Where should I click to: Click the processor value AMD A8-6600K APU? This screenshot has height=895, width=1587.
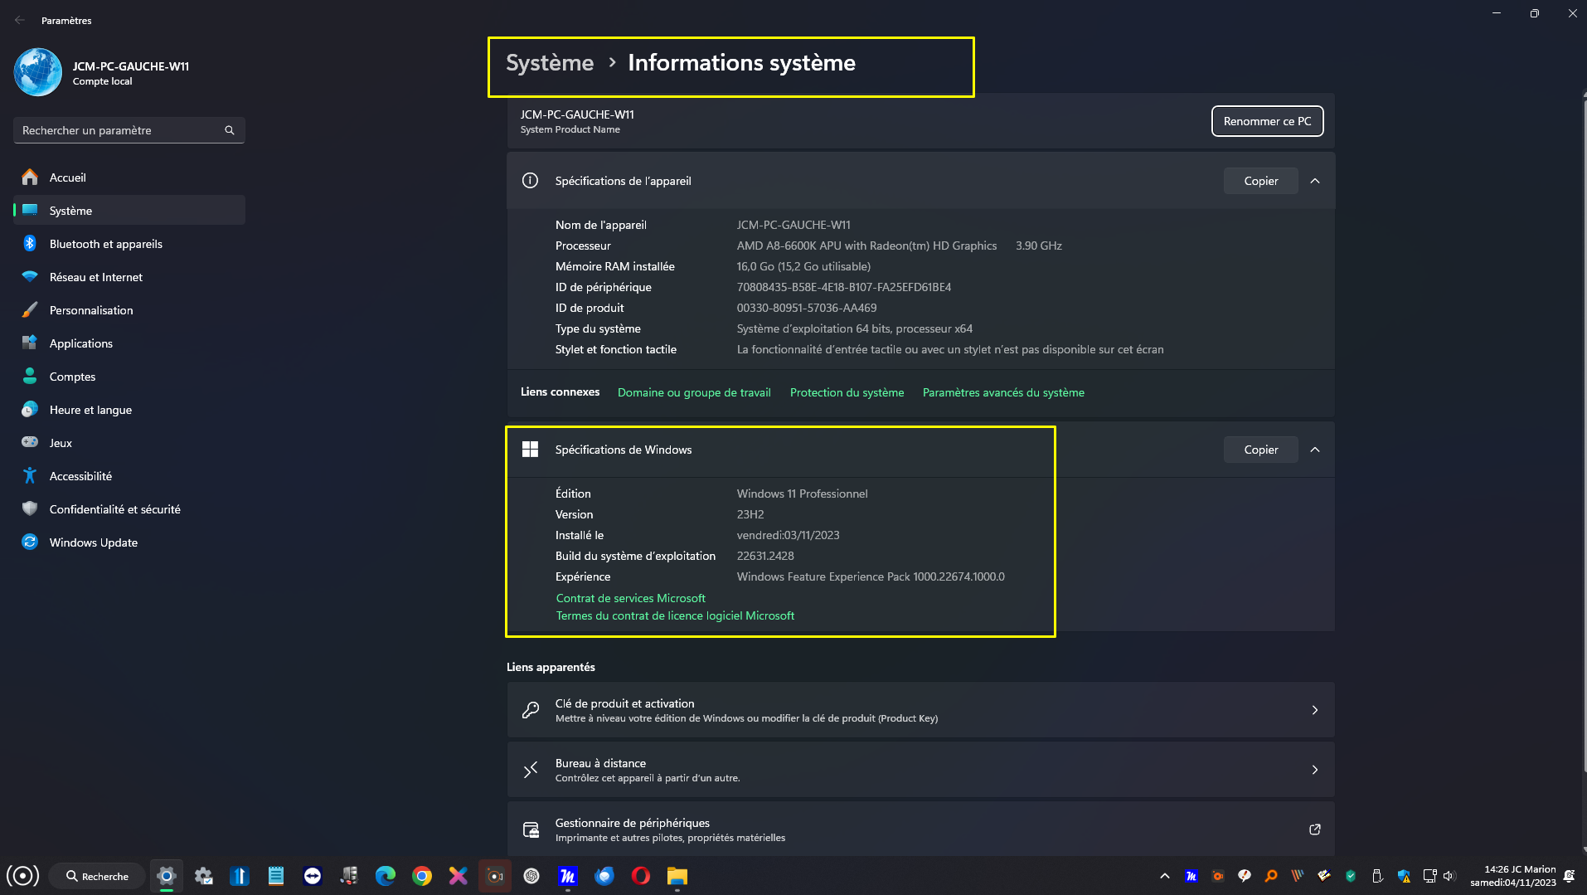pyautogui.click(x=866, y=246)
